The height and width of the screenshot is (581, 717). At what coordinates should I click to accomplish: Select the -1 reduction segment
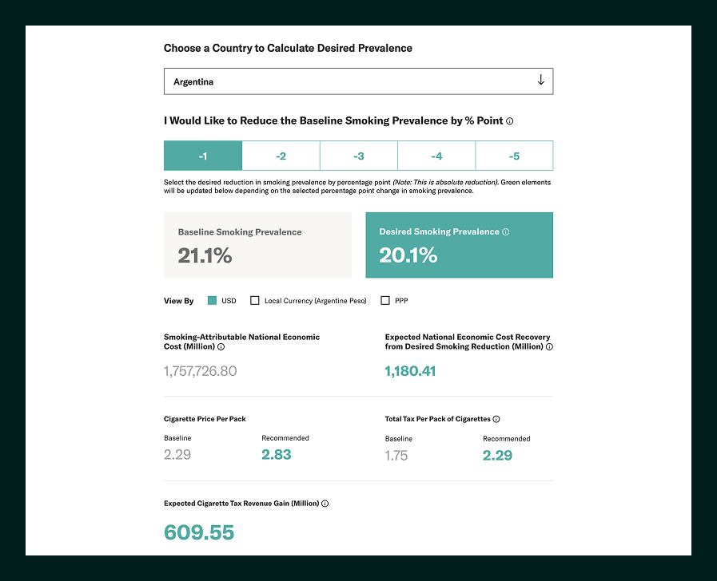(x=202, y=156)
